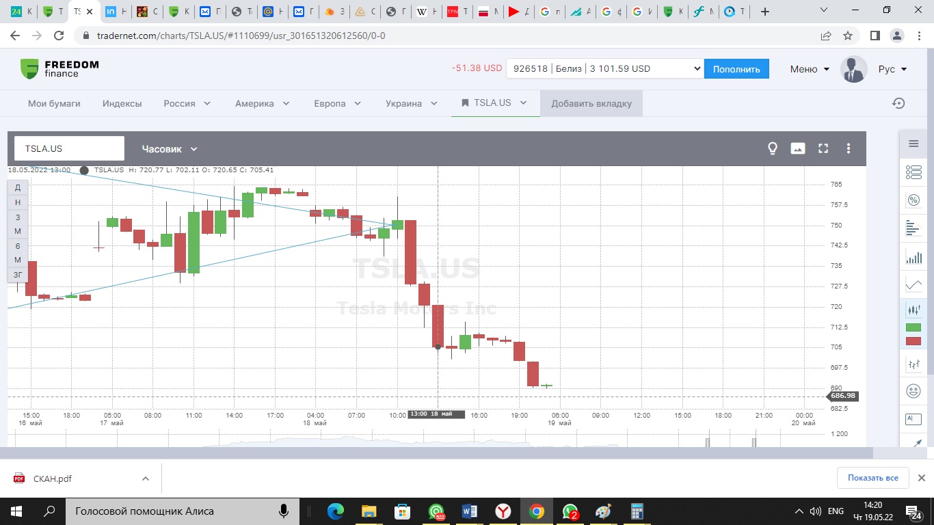Click the lightbulb ideas icon on chart header

click(x=773, y=148)
